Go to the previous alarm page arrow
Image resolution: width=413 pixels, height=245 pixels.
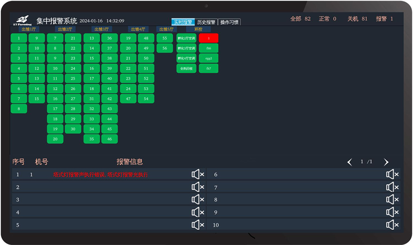pyautogui.click(x=350, y=162)
